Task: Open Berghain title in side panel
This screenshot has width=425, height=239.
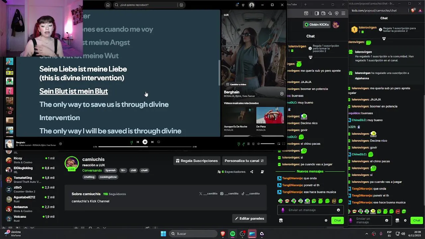Action: tap(231, 92)
